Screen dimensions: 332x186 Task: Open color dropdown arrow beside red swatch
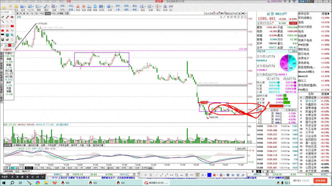[13, 45]
